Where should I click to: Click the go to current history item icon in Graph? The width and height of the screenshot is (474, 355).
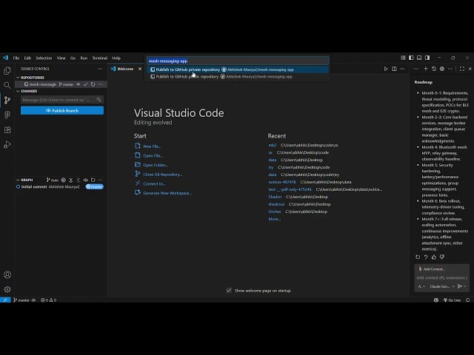64,180
